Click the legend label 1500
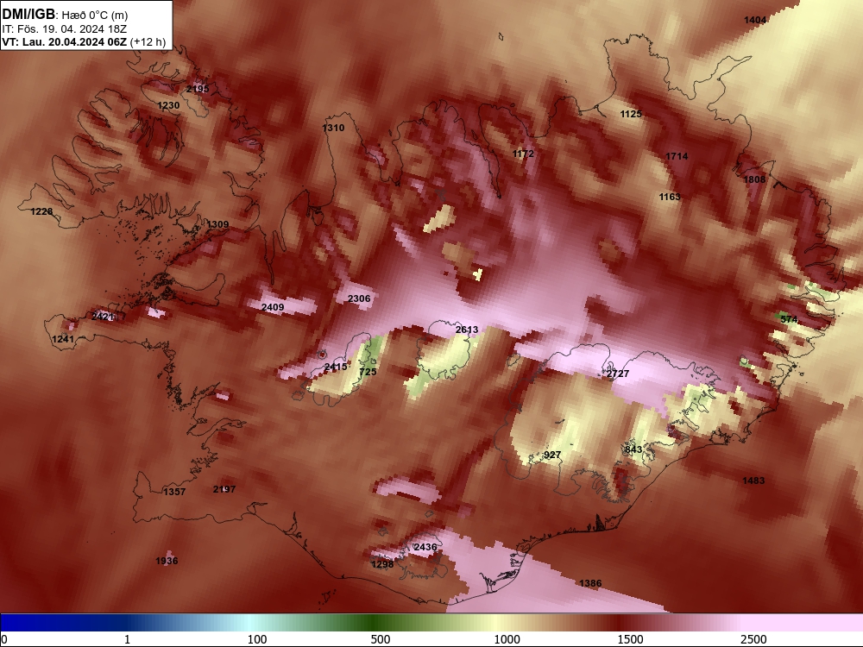This screenshot has height=647, width=863. click(630, 639)
